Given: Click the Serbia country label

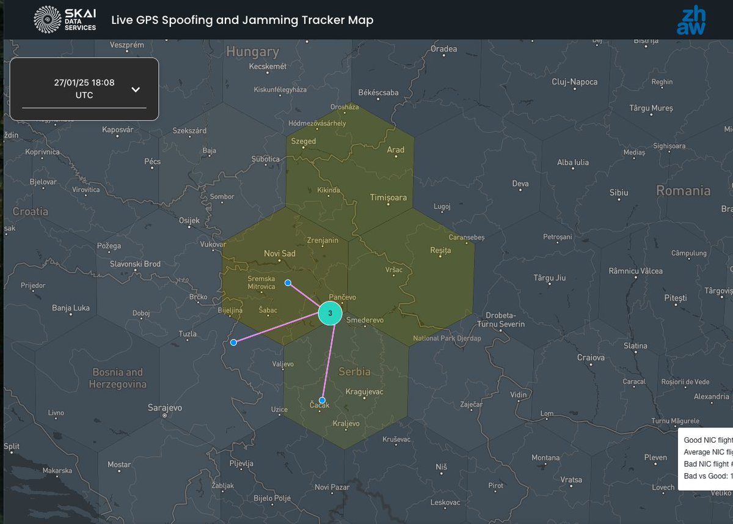Looking at the screenshot, I should (x=355, y=371).
